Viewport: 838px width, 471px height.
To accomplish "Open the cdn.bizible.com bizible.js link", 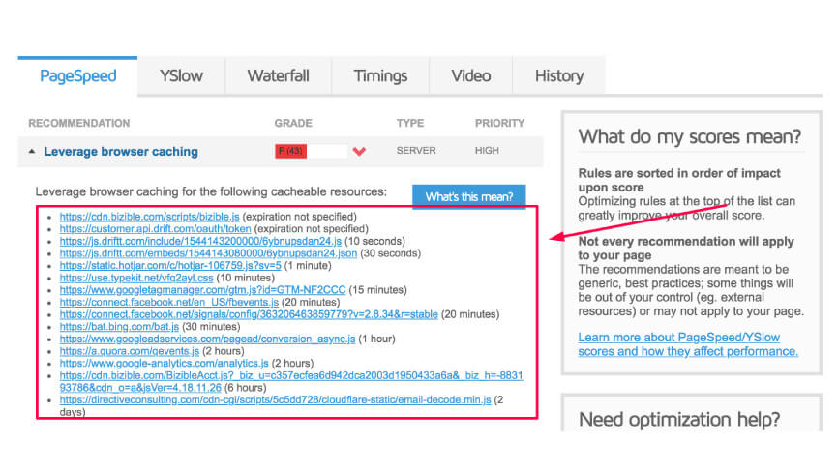I will click(x=149, y=216).
